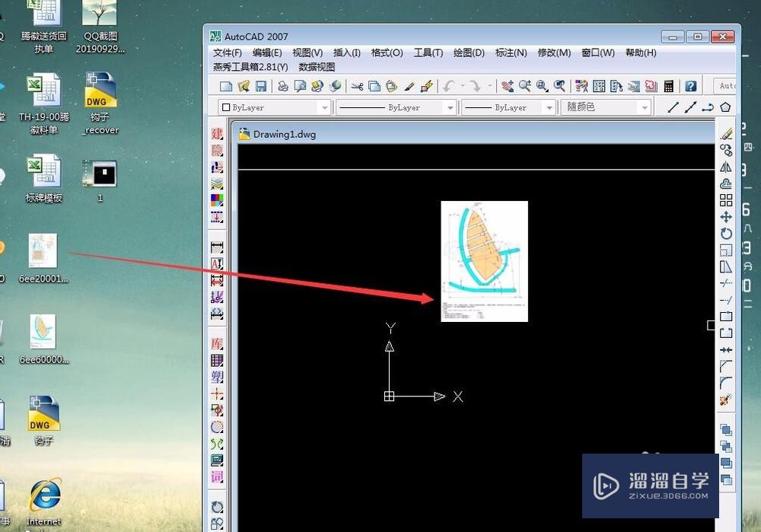Select the Rotate tool in Modify toolbar
761x532 pixels.
[726, 234]
